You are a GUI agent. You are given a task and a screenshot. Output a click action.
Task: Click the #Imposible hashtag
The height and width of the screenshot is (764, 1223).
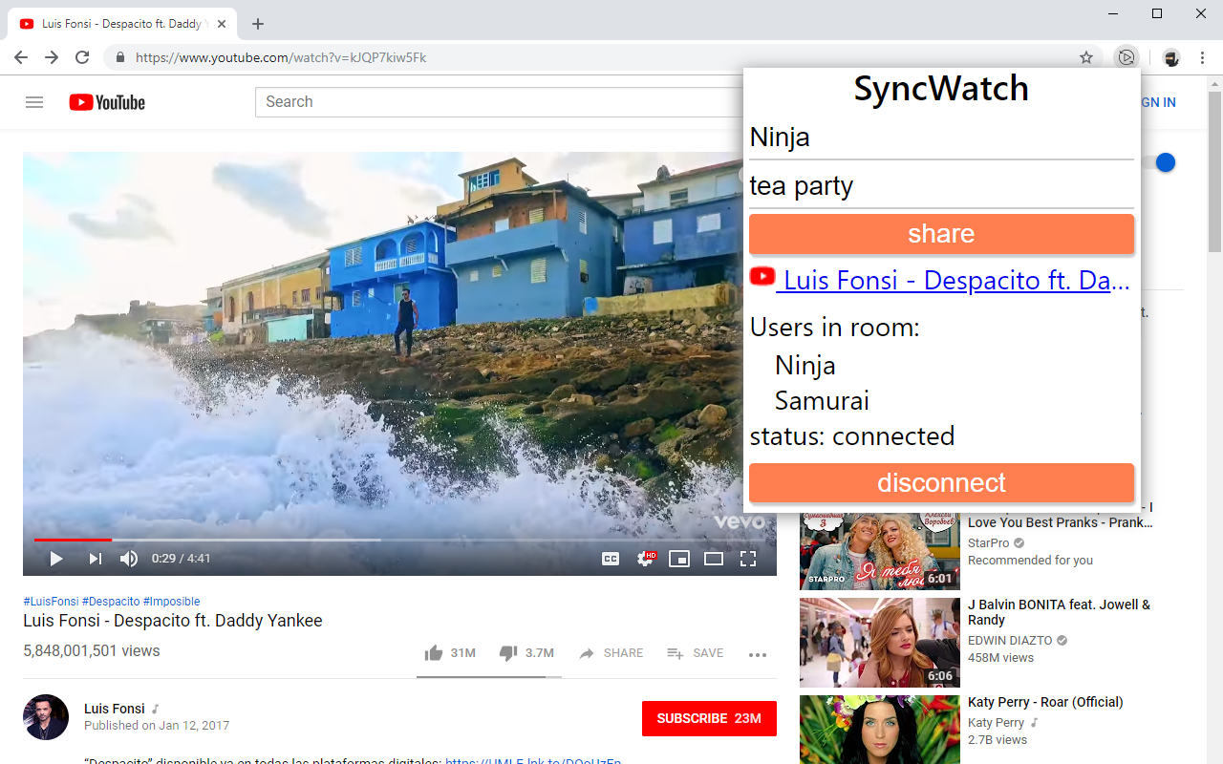[172, 602]
